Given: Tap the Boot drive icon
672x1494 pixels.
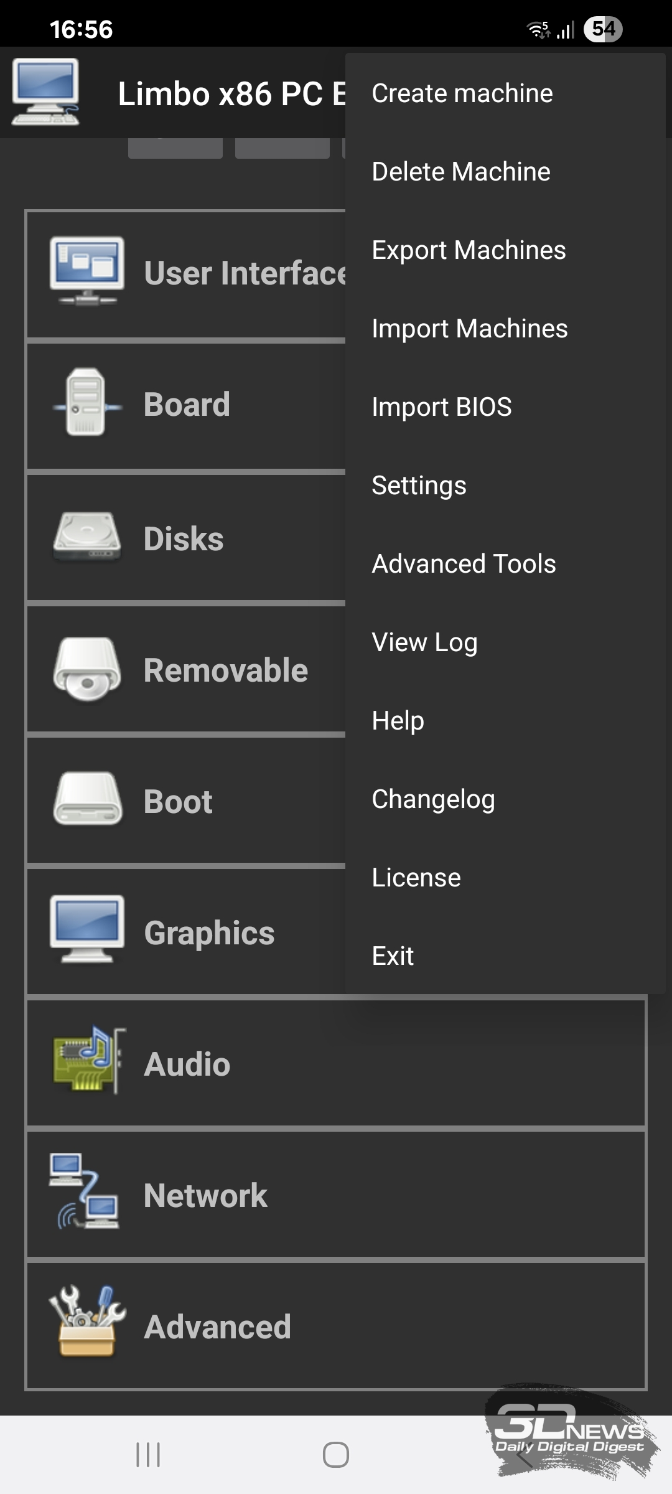Looking at the screenshot, I should pyautogui.click(x=87, y=799).
